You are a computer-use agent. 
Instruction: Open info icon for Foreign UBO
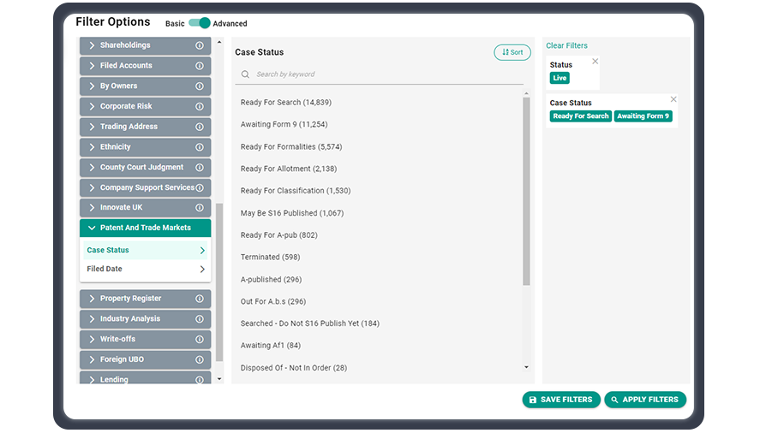[x=200, y=359]
